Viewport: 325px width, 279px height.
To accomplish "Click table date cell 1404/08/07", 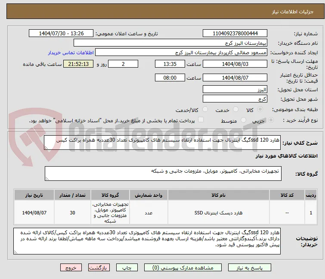I will click(x=34, y=213).
